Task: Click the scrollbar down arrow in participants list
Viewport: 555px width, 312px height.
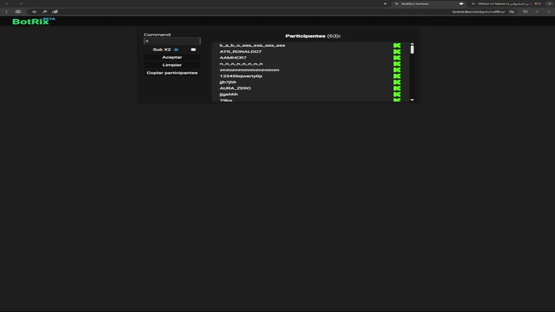Action: click(x=412, y=100)
